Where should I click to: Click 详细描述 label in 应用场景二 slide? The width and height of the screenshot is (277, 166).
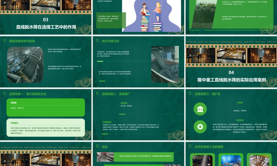(107, 122)
